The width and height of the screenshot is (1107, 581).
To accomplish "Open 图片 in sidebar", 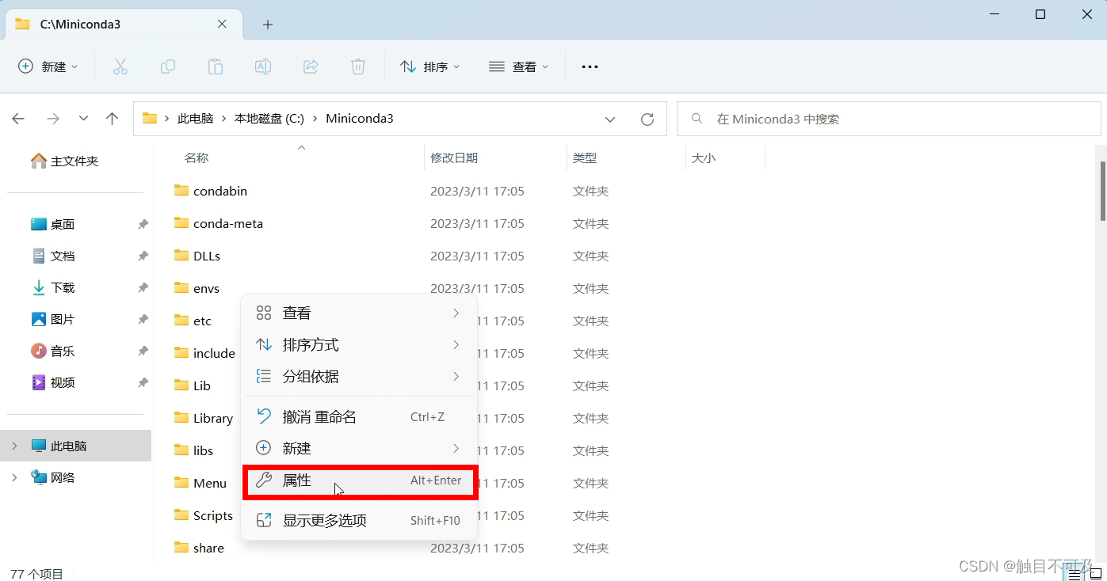I will click(63, 320).
